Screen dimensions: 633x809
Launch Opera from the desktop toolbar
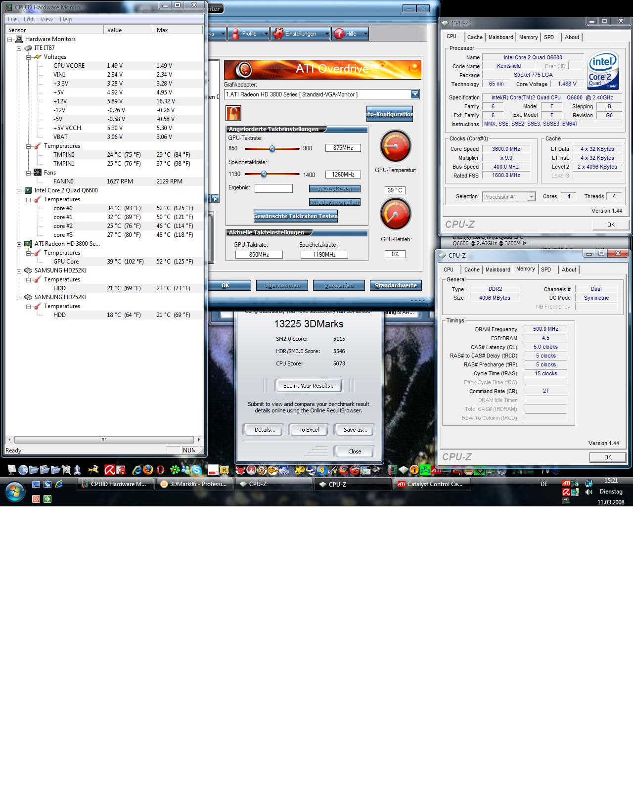click(x=160, y=470)
